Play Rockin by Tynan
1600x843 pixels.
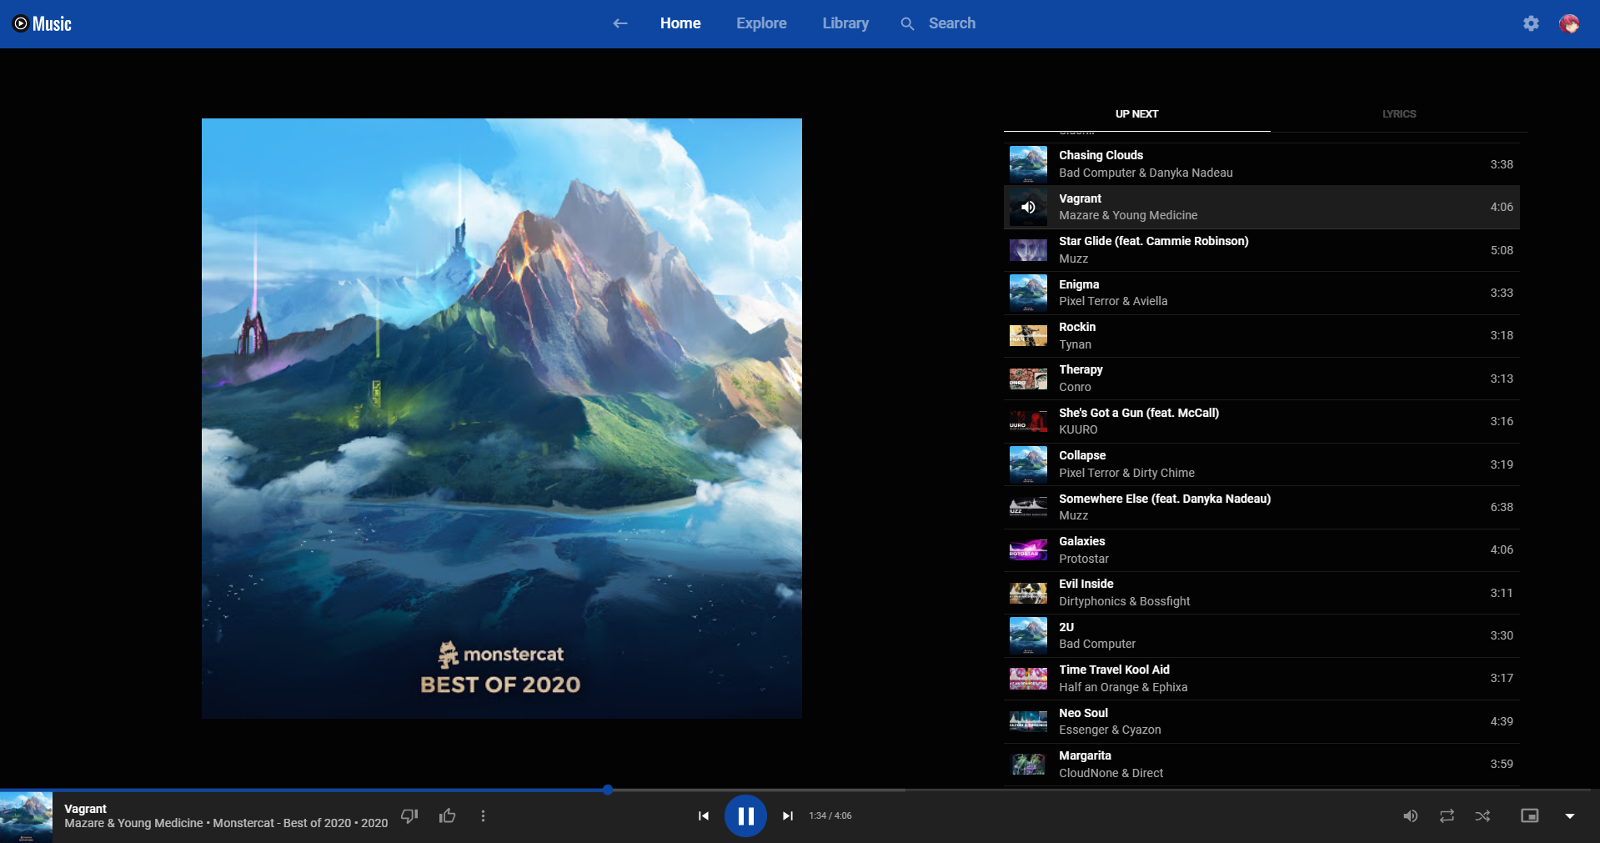(1261, 336)
